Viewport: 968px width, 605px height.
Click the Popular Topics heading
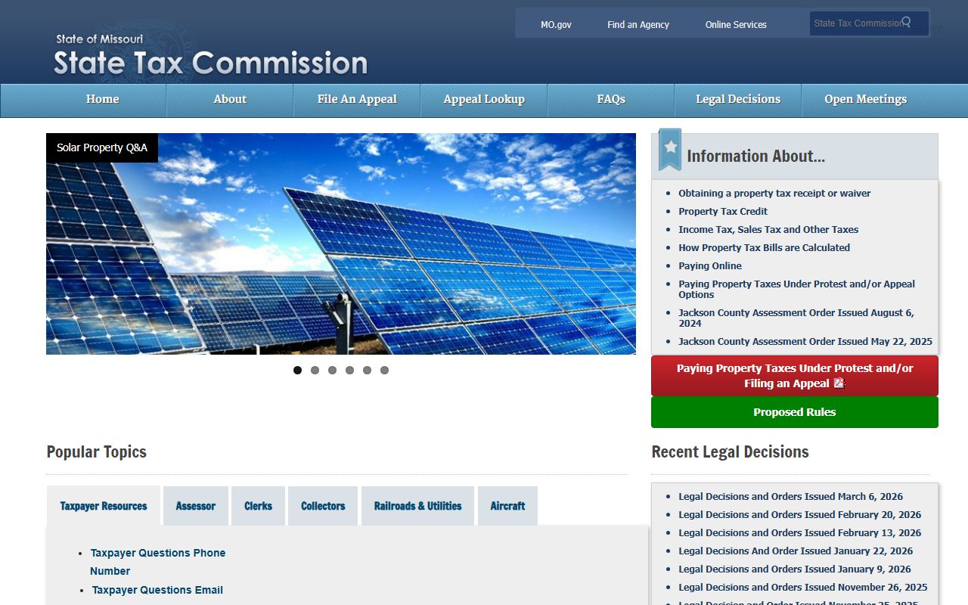[x=97, y=452]
